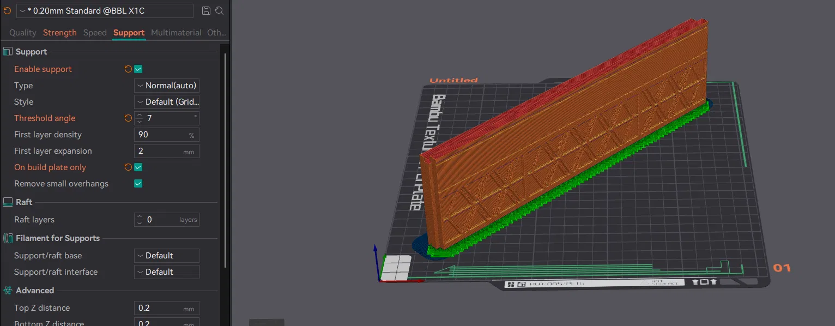This screenshot has width=835, height=326.
Task: Decrease Threshold angle with down arrow
Action: click(140, 122)
